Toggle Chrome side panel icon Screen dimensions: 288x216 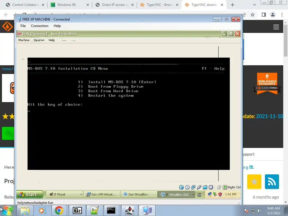264,15
